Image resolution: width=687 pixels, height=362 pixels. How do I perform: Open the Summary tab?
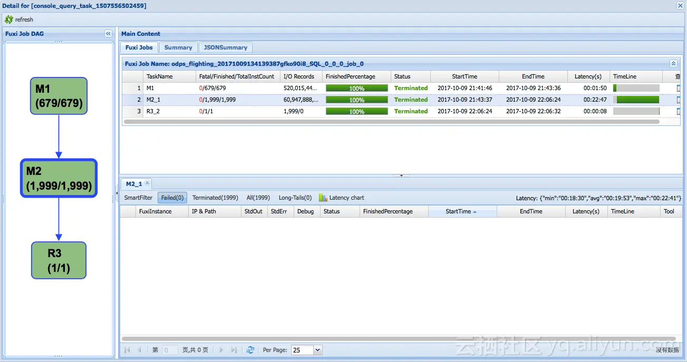pyautogui.click(x=178, y=47)
